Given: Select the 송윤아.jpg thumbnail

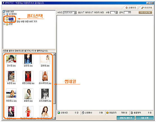Looking at the screenshot, I should (x=28, y=94).
